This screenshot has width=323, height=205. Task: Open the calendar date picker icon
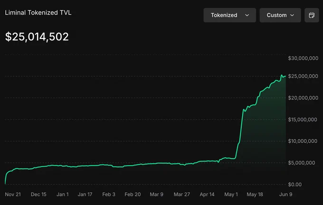pos(312,15)
